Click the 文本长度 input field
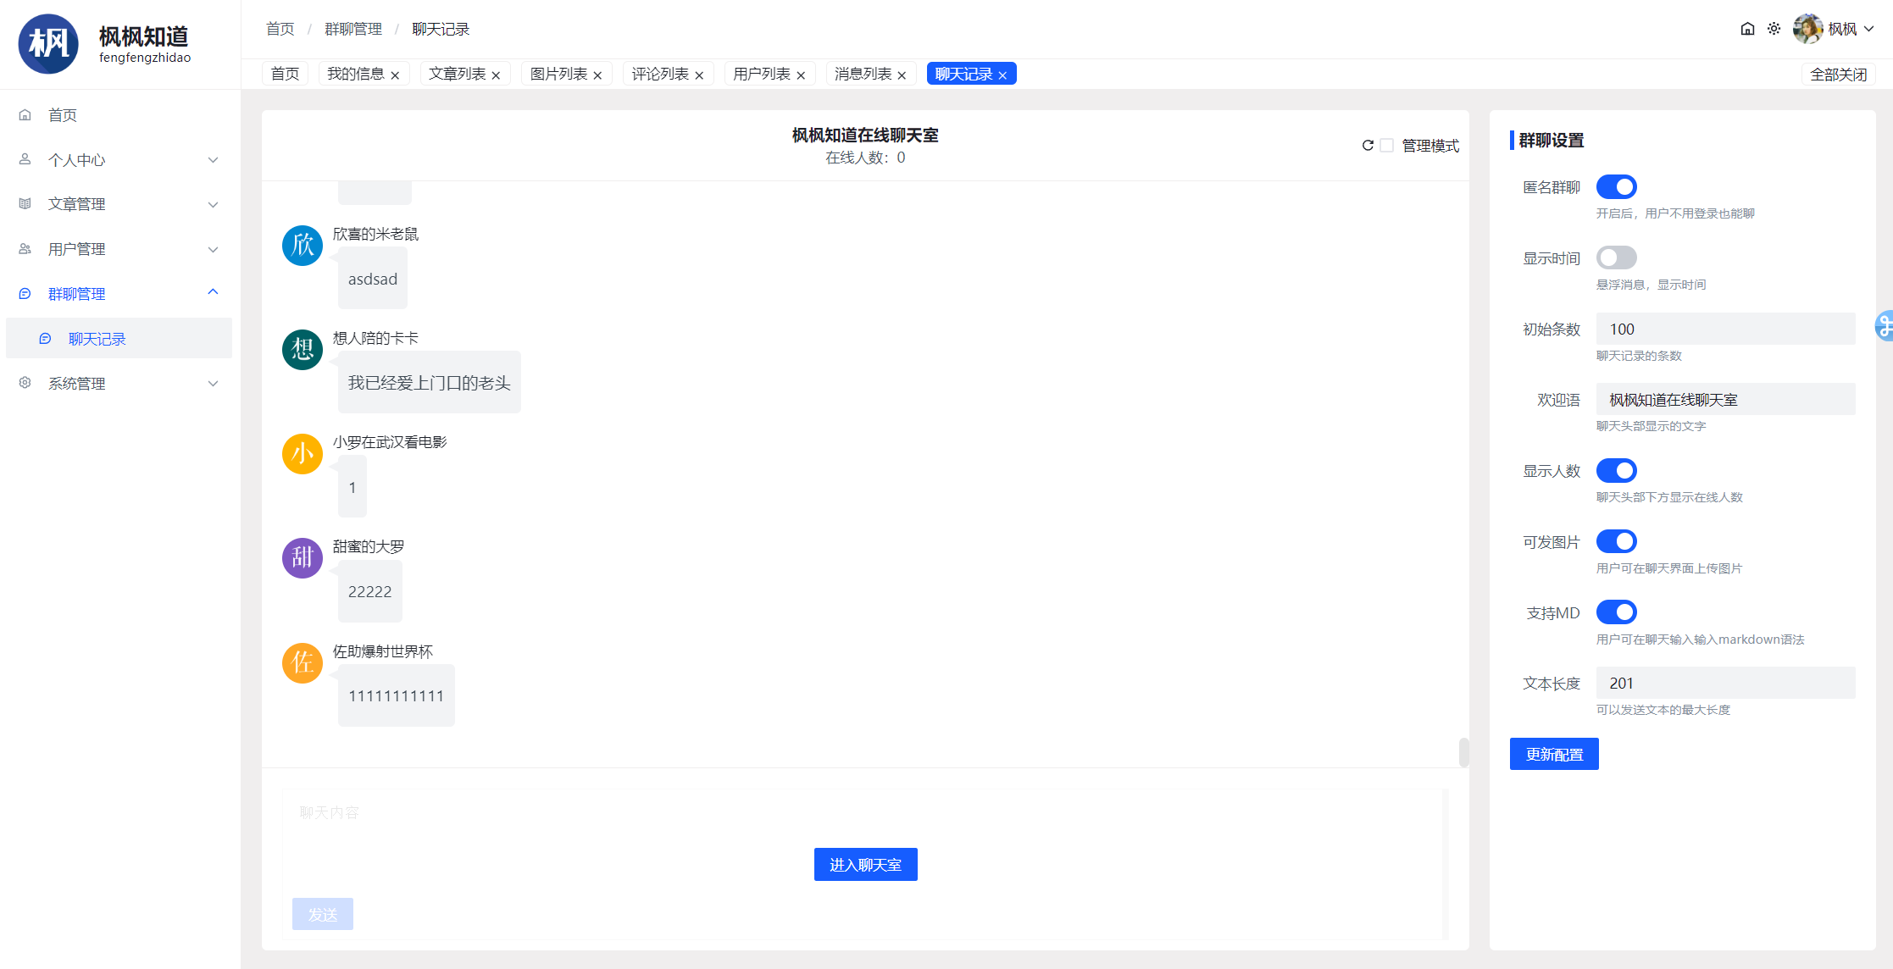1893x969 pixels. point(1724,684)
